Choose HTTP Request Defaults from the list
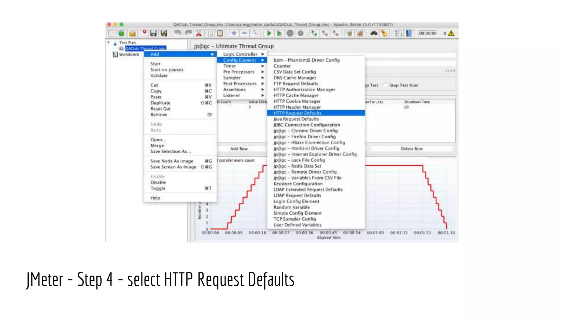 coord(316,113)
